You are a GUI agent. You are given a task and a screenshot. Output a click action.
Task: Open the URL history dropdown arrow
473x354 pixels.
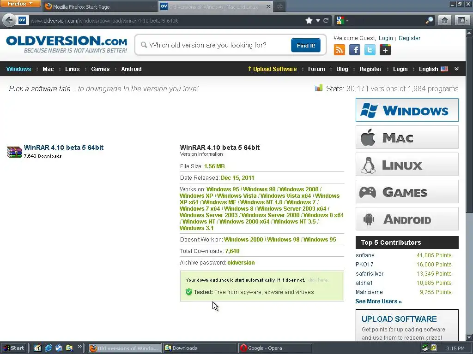coord(318,20)
